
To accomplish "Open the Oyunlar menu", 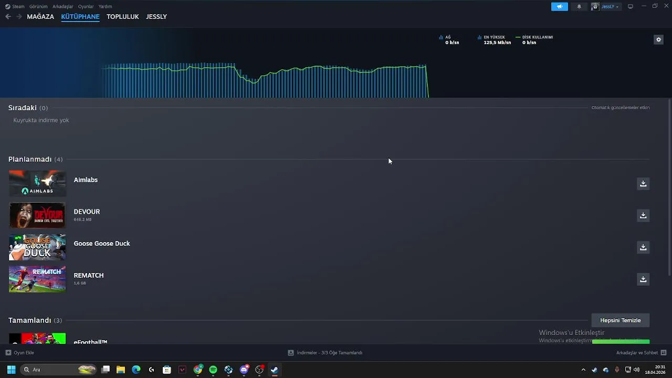I will 86,6.
